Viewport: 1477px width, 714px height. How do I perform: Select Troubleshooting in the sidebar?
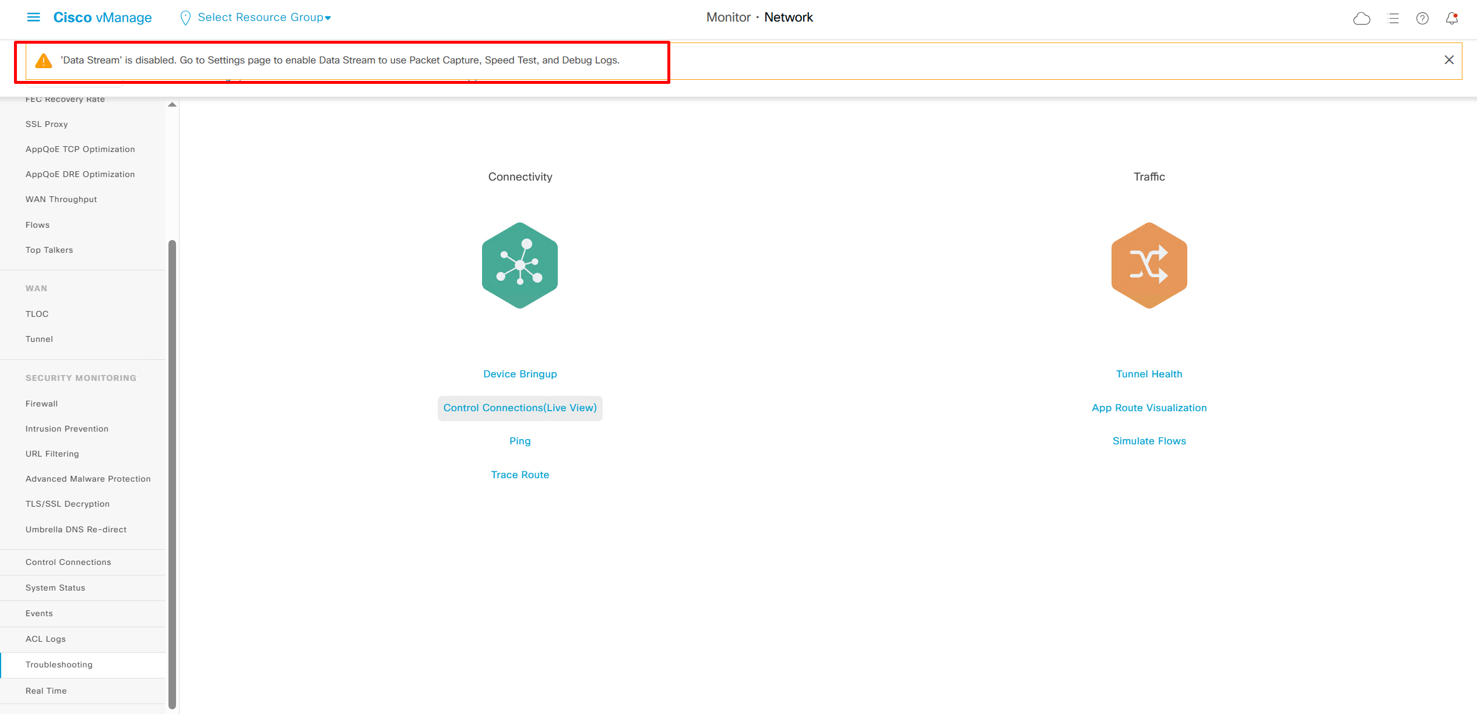59,664
